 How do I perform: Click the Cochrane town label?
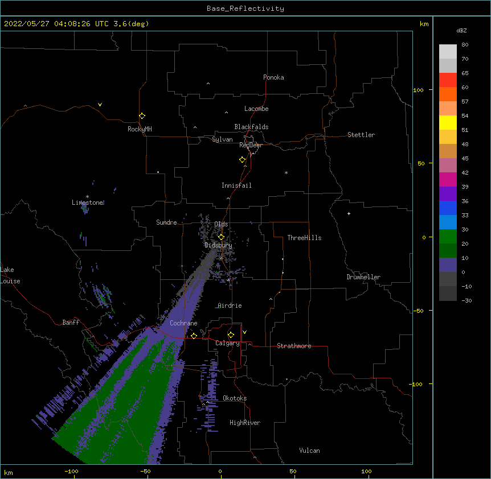click(x=183, y=323)
